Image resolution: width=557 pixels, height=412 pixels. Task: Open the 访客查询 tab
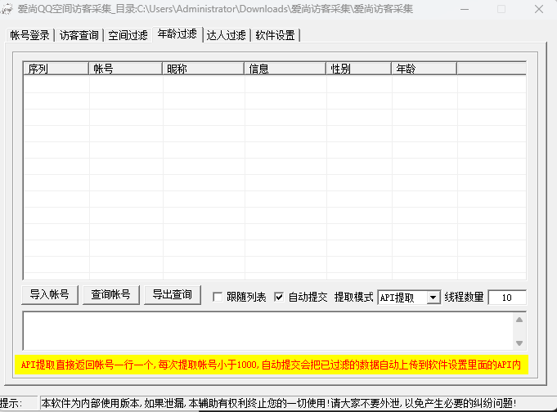79,35
